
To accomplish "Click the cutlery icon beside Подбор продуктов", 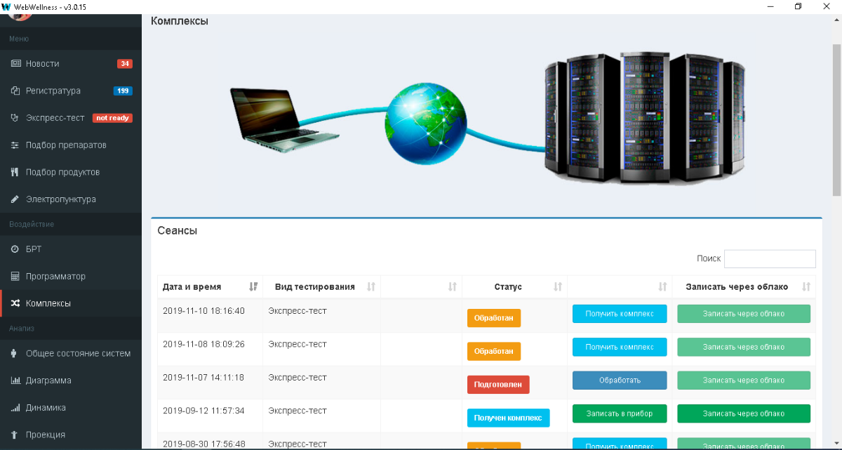I will tap(15, 172).
